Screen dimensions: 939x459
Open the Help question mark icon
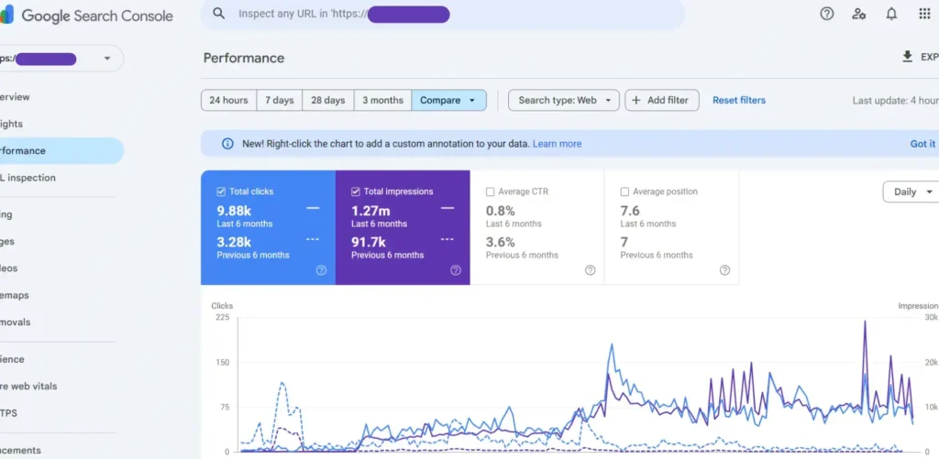(826, 14)
